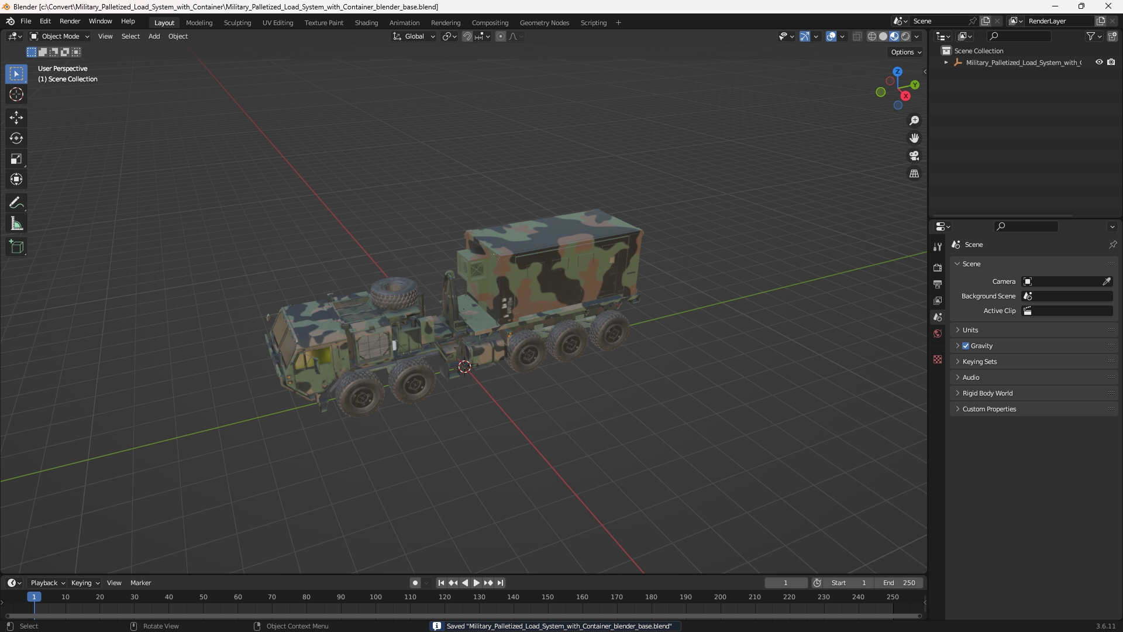
Task: Switch orthographic/perspective grid icon
Action: click(914, 174)
